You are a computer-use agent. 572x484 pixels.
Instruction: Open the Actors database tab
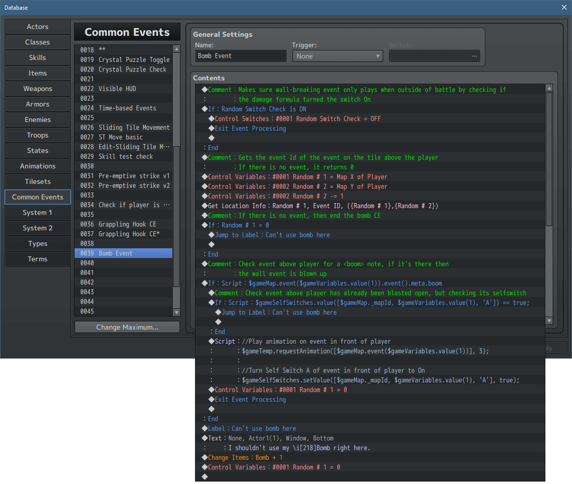coord(38,27)
